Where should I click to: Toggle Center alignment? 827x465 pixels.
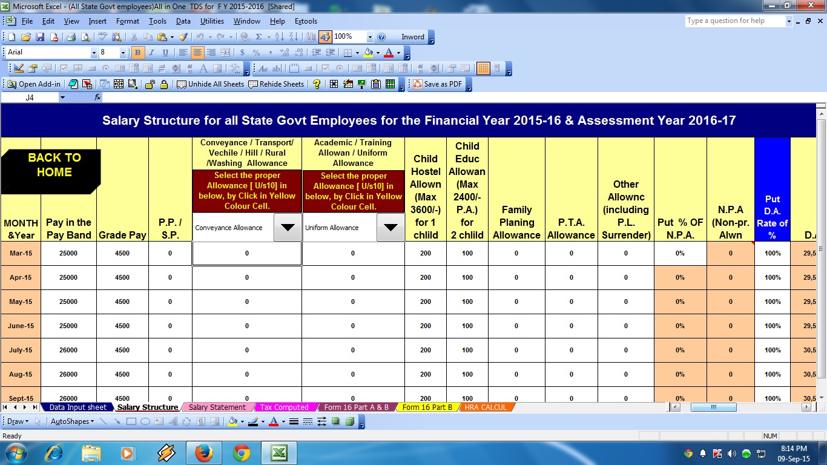197,53
